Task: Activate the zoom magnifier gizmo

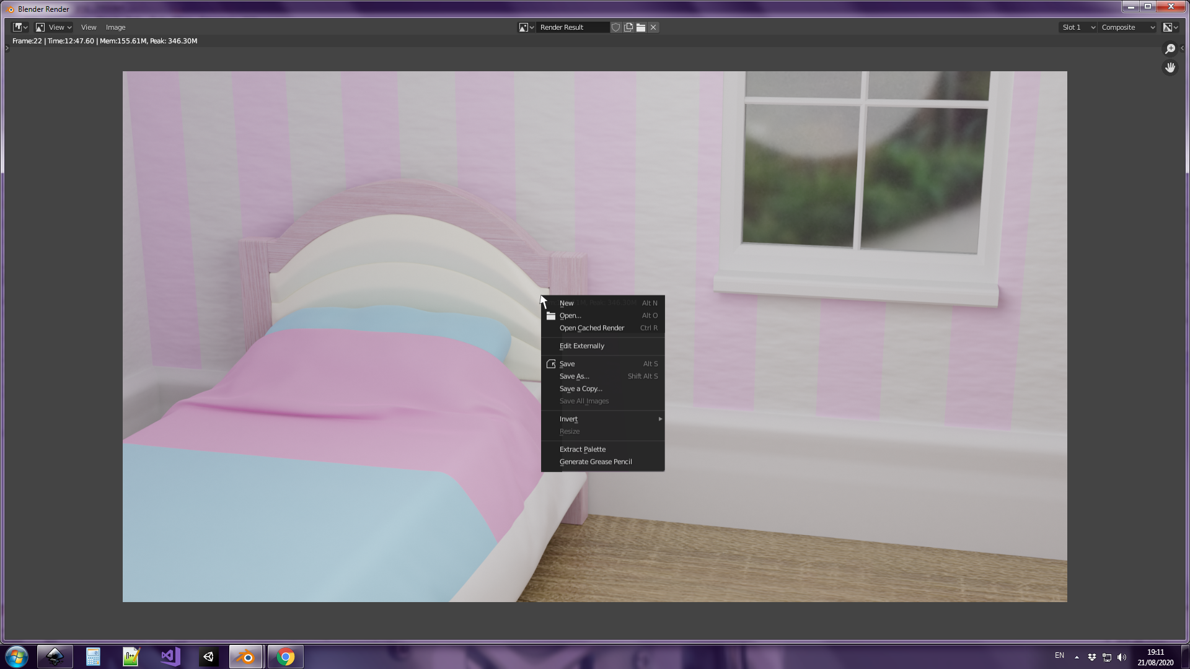Action: tap(1170, 49)
